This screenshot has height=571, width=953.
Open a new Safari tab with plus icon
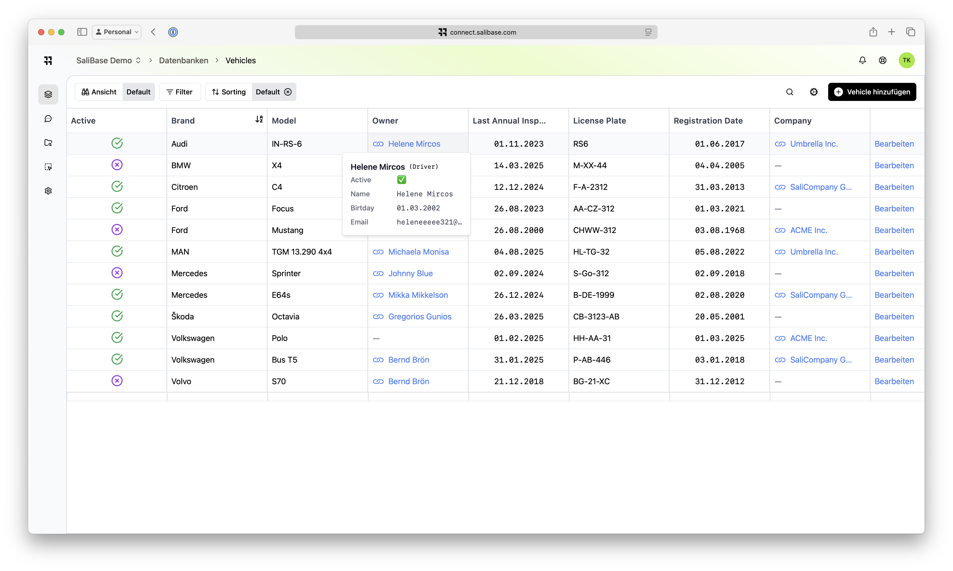tap(891, 32)
